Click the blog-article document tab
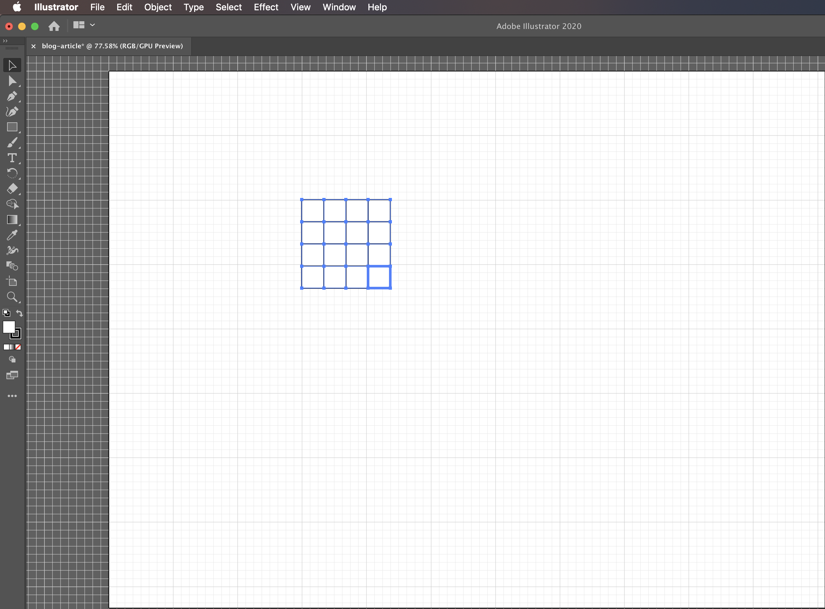The width and height of the screenshot is (825, 609). (112, 45)
